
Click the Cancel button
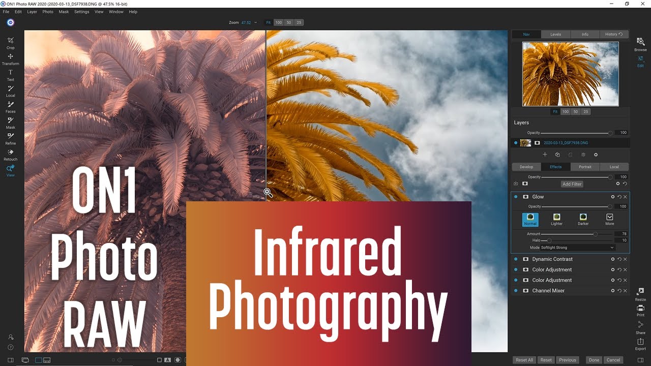coord(613,360)
